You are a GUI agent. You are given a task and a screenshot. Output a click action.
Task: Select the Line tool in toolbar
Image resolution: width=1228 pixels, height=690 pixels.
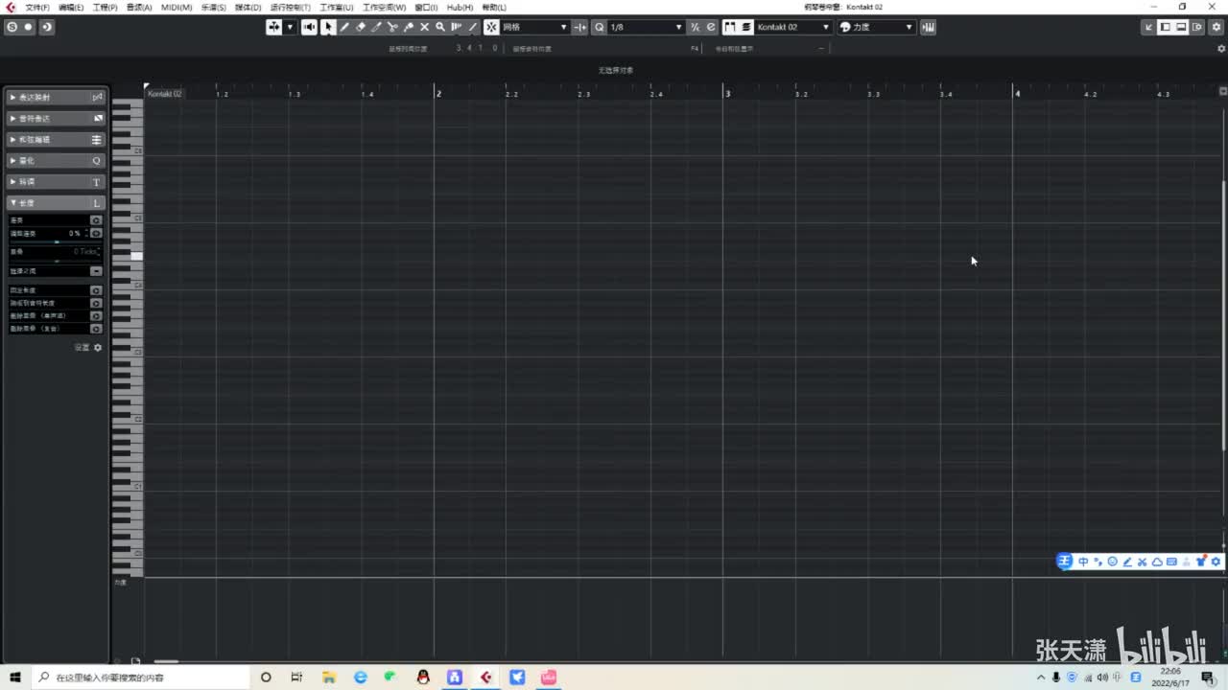click(x=473, y=27)
